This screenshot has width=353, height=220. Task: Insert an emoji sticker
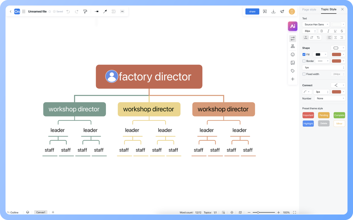point(293,54)
